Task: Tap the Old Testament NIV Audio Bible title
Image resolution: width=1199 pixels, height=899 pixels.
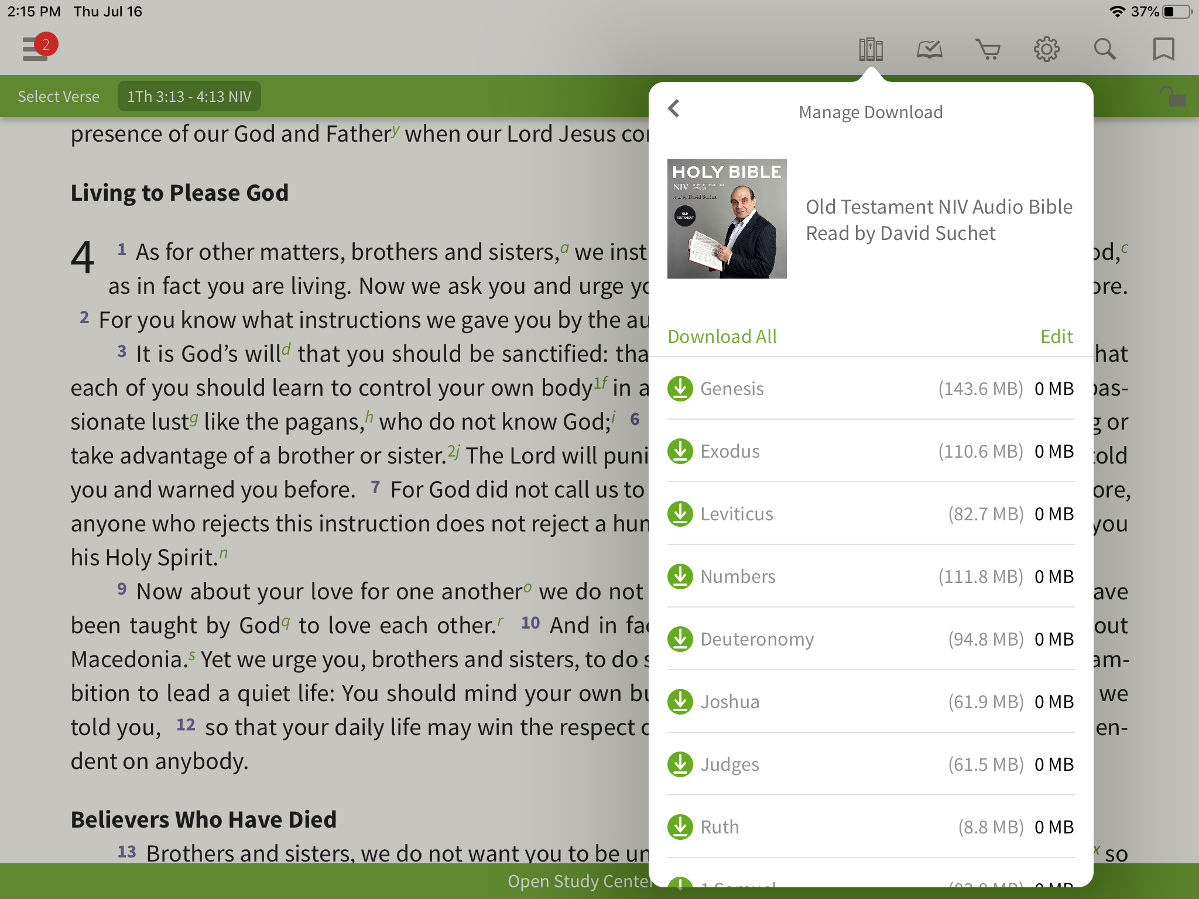Action: [x=939, y=220]
